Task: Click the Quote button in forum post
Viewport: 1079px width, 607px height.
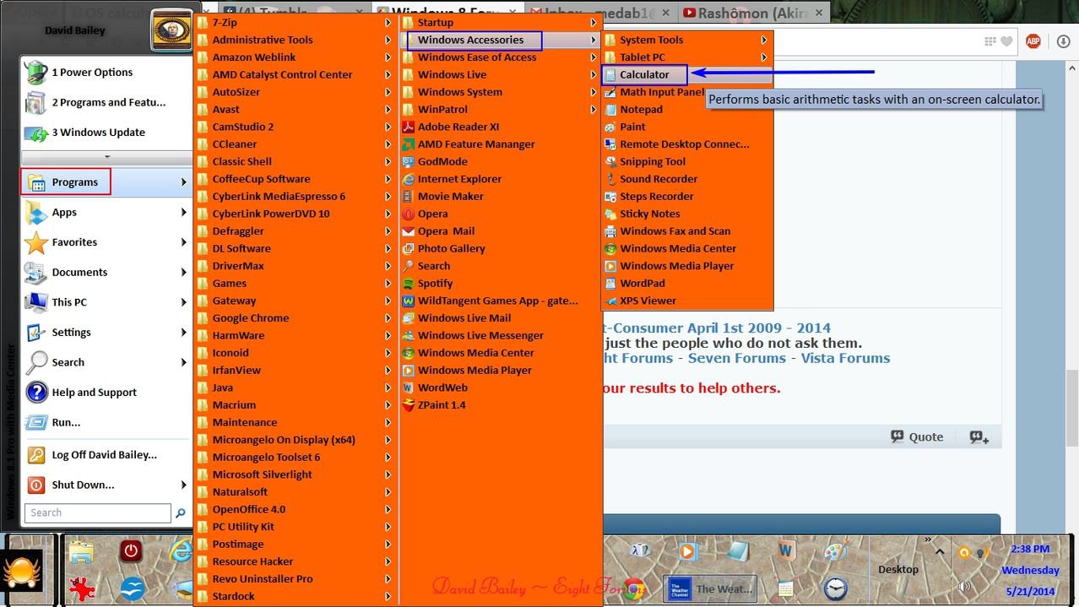Action: 917,436
